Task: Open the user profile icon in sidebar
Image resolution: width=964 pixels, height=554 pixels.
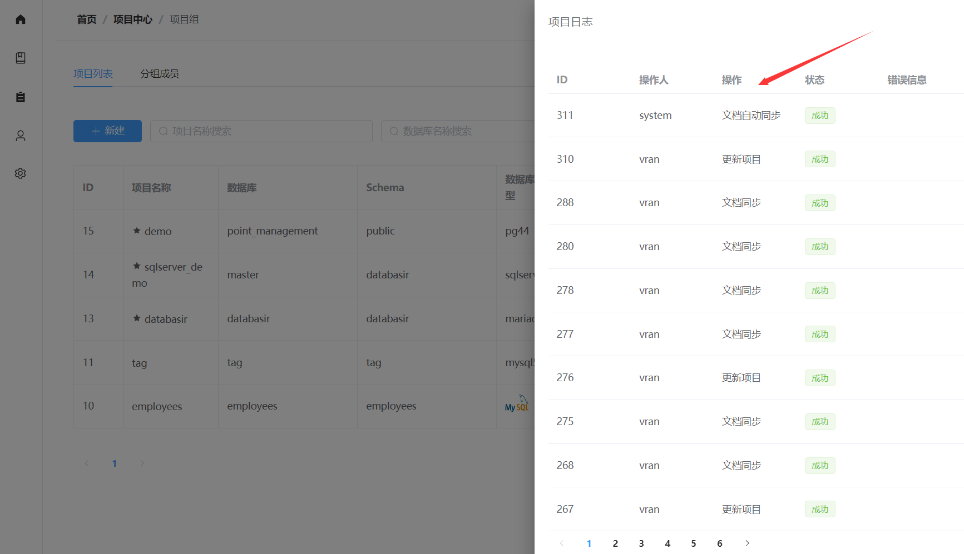Action: 21,136
